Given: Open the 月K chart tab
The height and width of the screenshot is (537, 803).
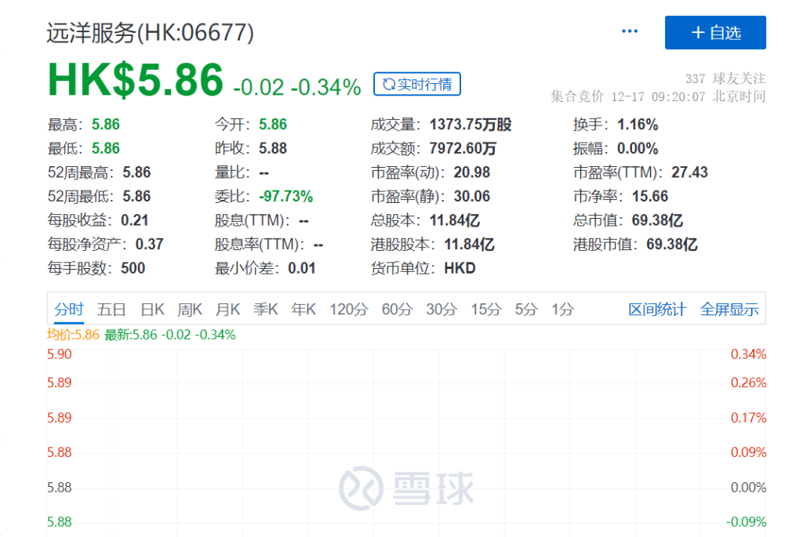Looking at the screenshot, I should click(x=228, y=309).
